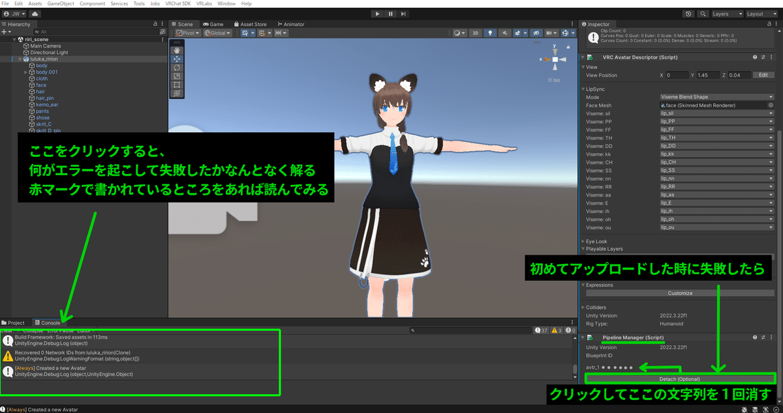
Task: Open the Layout dropdown
Action: 763,14
